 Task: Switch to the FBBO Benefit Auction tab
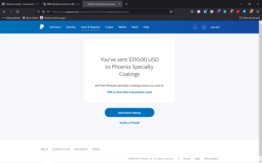pyautogui.click(x=61, y=4)
